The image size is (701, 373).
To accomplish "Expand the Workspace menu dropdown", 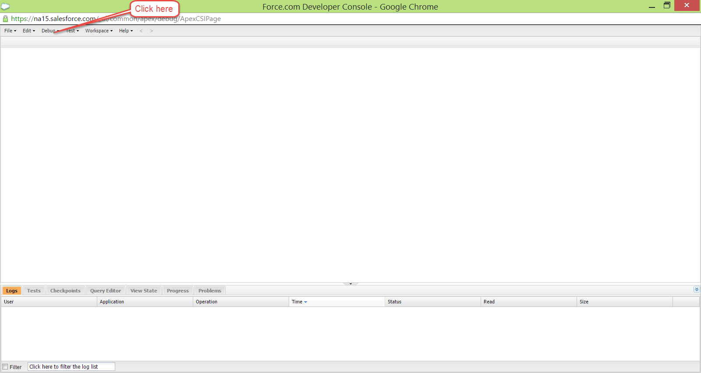I will (99, 31).
